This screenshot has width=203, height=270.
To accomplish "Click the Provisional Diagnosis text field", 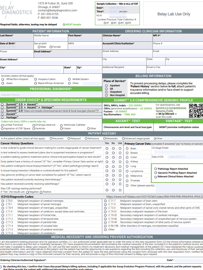I will click(51, 95).
